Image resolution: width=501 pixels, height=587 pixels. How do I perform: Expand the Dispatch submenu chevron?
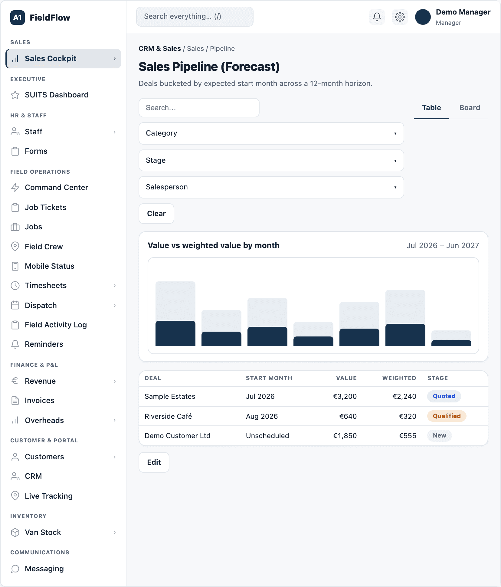pos(115,306)
